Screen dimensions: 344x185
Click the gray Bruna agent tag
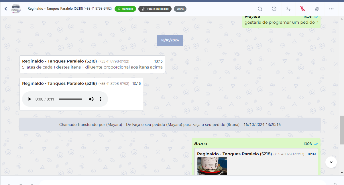(180, 9)
